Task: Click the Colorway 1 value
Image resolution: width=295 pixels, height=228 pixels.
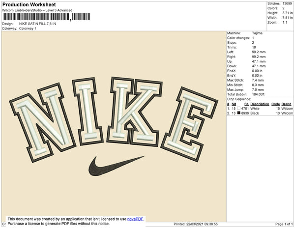Action: pos(28,28)
